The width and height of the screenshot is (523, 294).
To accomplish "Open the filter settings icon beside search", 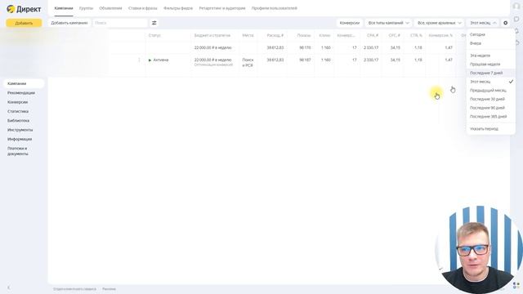I will (x=154, y=23).
